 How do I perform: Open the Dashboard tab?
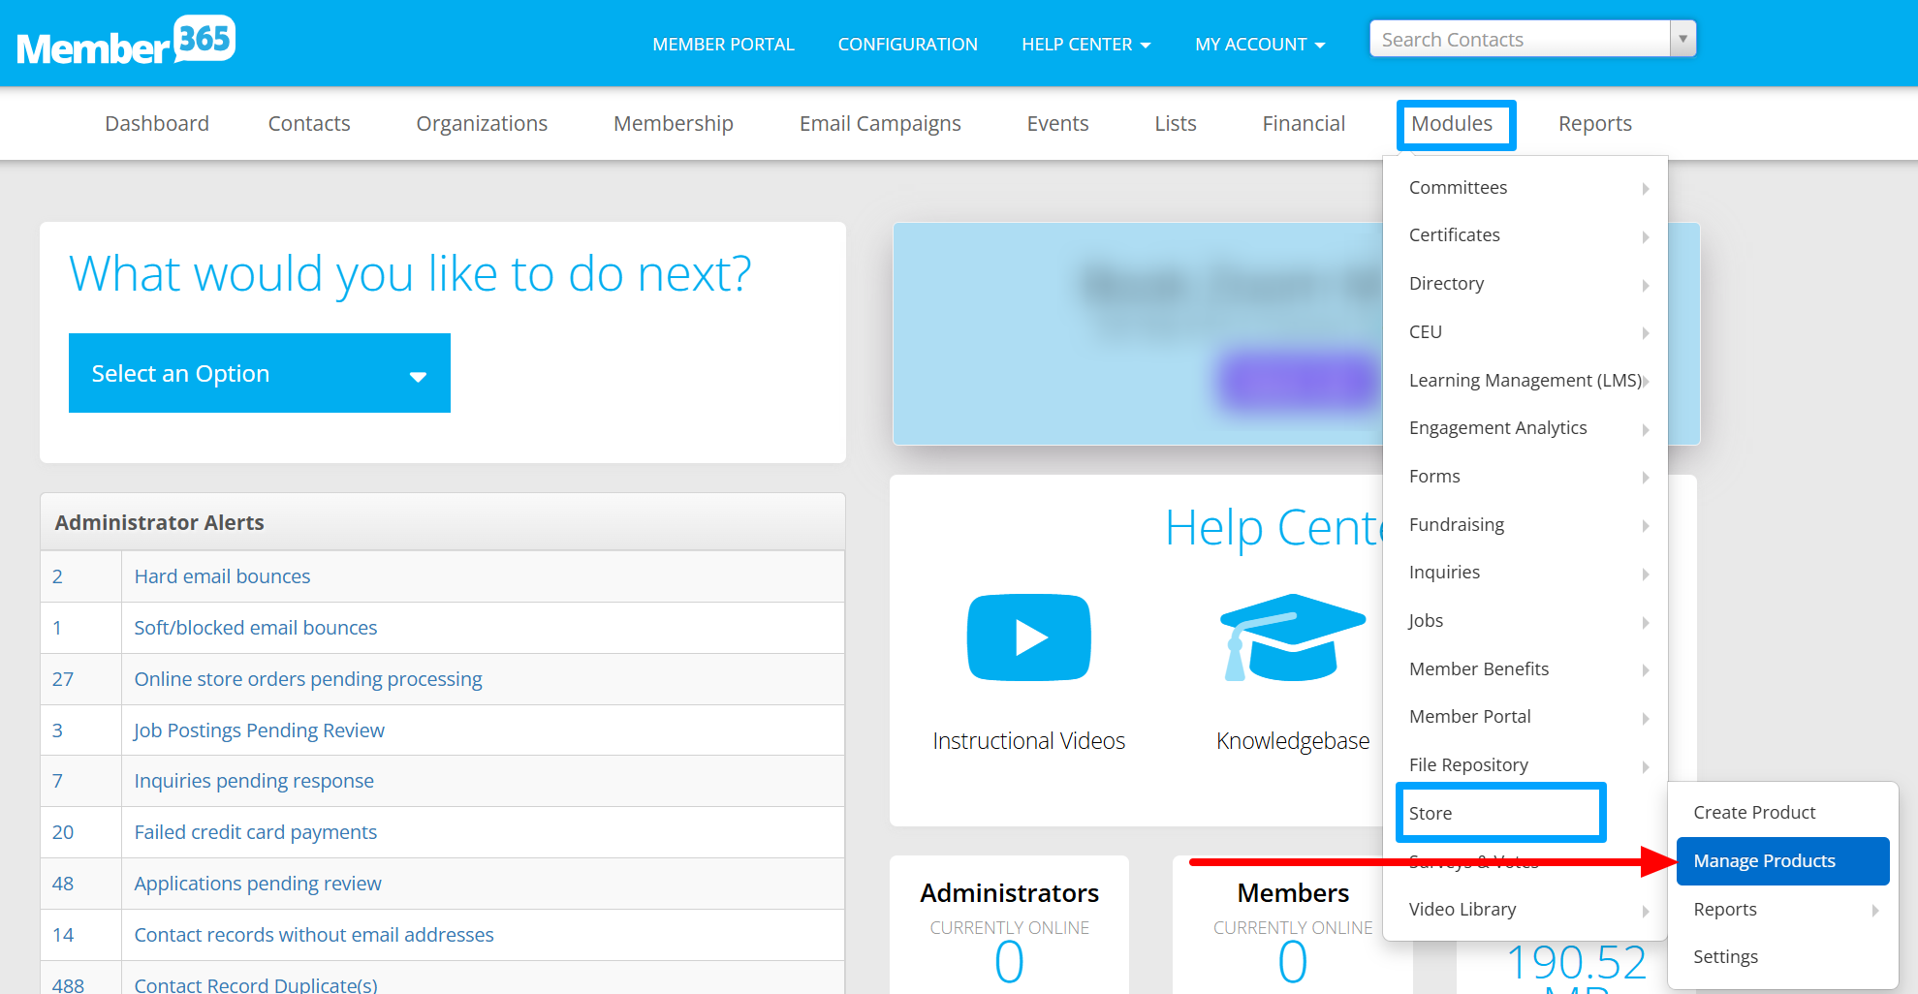[x=157, y=123]
